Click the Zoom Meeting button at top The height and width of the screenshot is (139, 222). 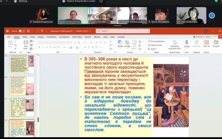click(x=21, y=1)
